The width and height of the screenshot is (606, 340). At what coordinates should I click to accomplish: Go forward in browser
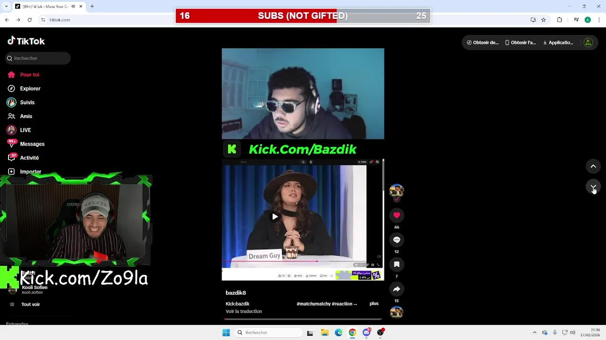coord(18,20)
